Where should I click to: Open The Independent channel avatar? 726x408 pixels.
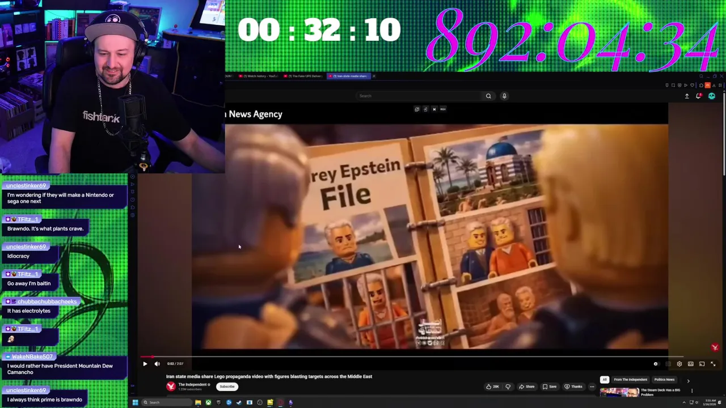[171, 386]
